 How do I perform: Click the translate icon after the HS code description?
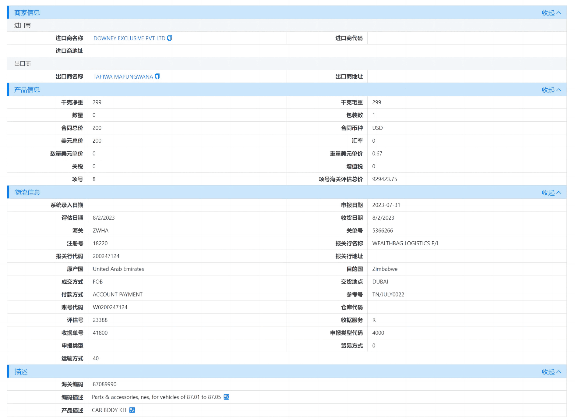coord(226,397)
